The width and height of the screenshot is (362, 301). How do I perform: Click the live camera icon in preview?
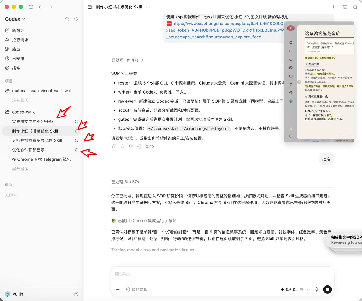click(291, 68)
